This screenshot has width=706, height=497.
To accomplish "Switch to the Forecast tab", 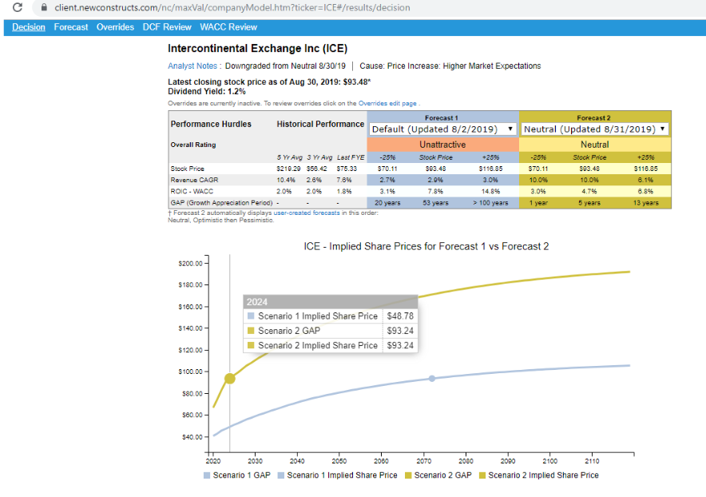I will tap(71, 27).
